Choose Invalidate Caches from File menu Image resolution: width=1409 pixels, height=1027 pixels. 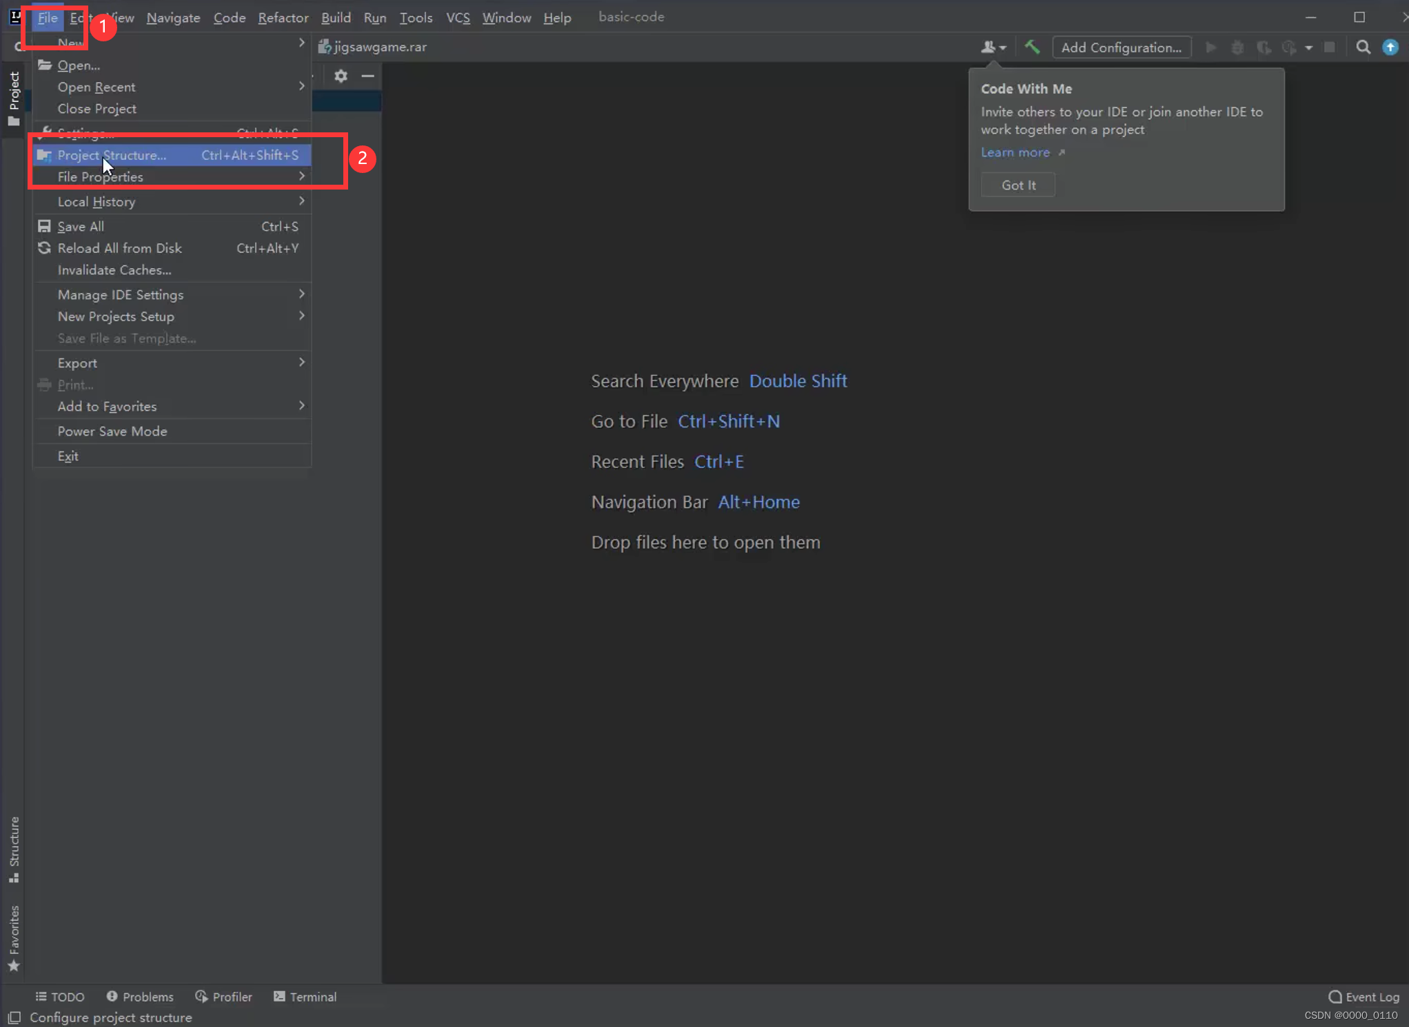(x=114, y=270)
